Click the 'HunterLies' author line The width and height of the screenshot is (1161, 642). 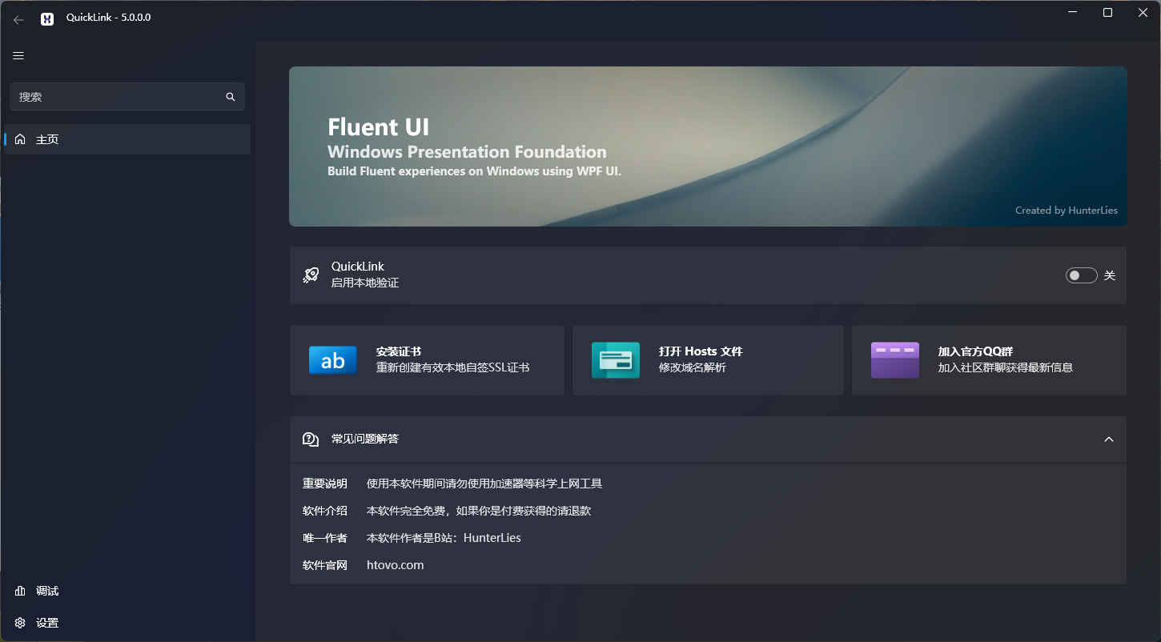(444, 538)
